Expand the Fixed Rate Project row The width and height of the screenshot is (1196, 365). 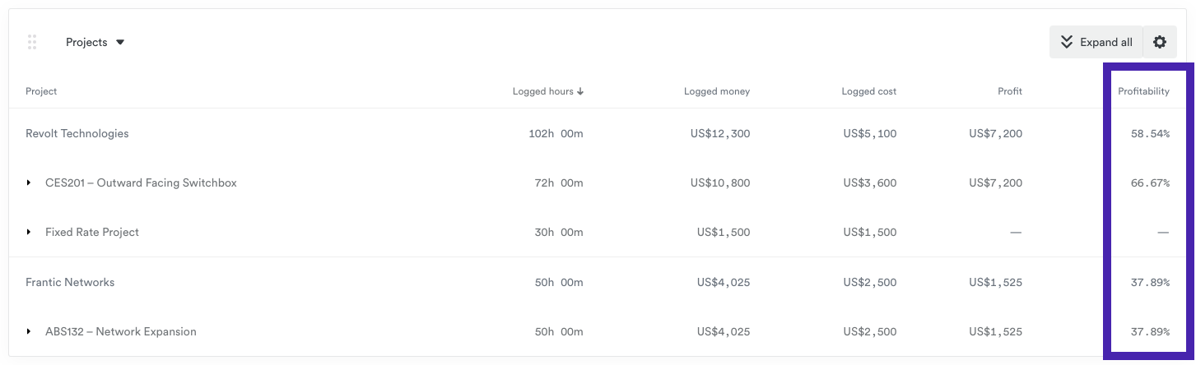click(x=29, y=233)
